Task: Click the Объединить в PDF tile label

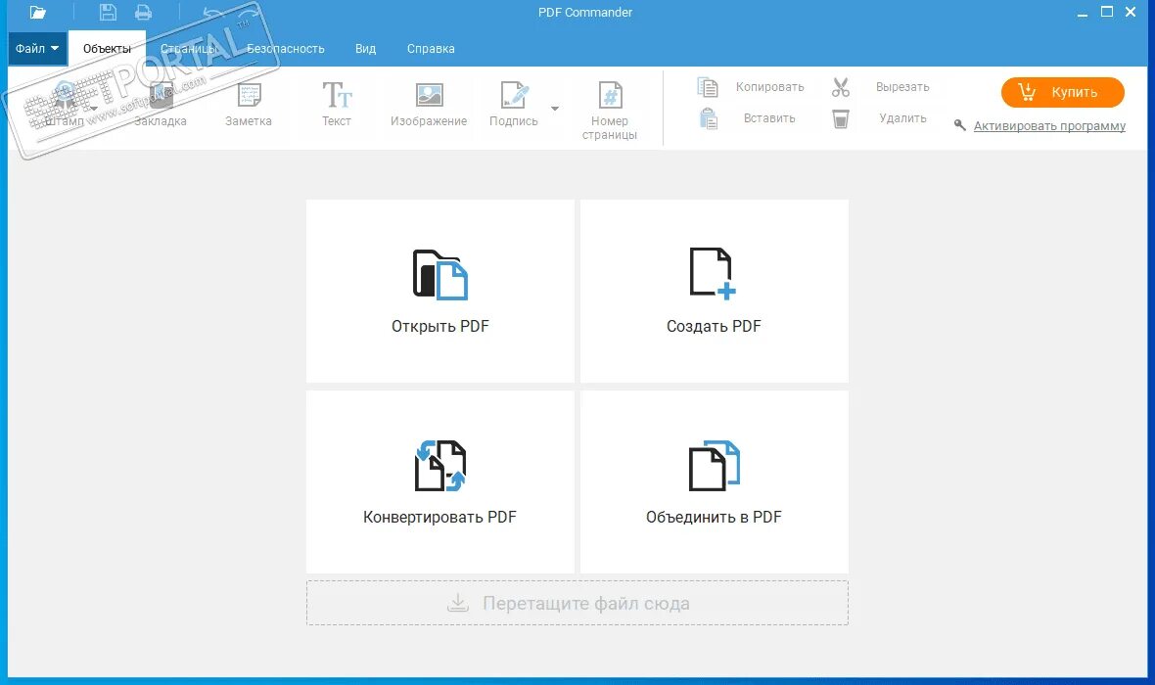Action: pyautogui.click(x=714, y=517)
